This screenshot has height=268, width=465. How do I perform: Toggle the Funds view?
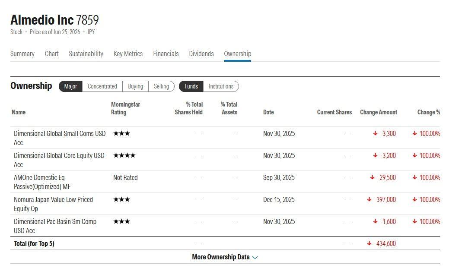coord(191,86)
